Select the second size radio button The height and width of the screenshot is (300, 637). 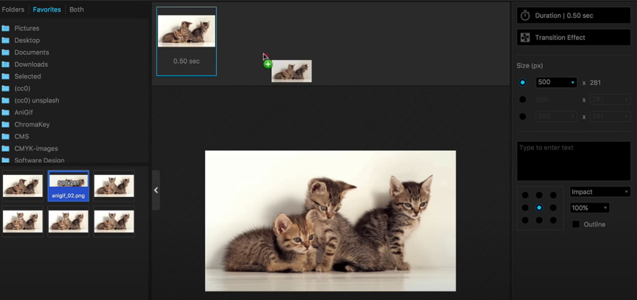pos(523,100)
